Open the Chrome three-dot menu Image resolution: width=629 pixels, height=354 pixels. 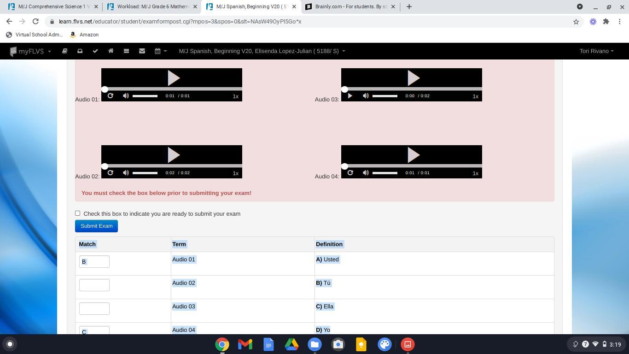pos(620,22)
